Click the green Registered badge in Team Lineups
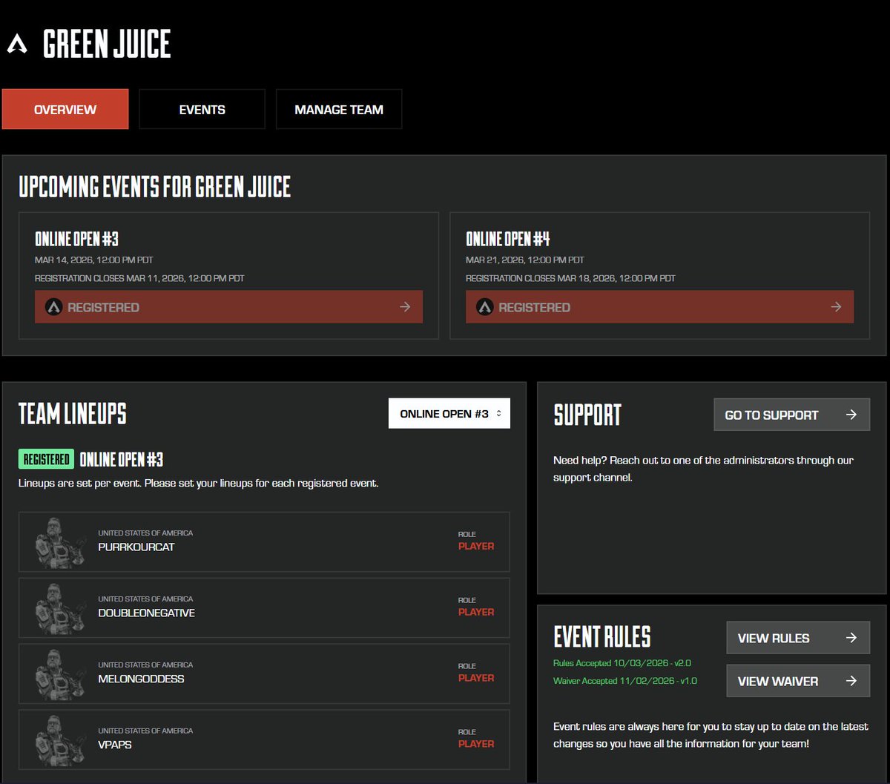 [x=46, y=459]
